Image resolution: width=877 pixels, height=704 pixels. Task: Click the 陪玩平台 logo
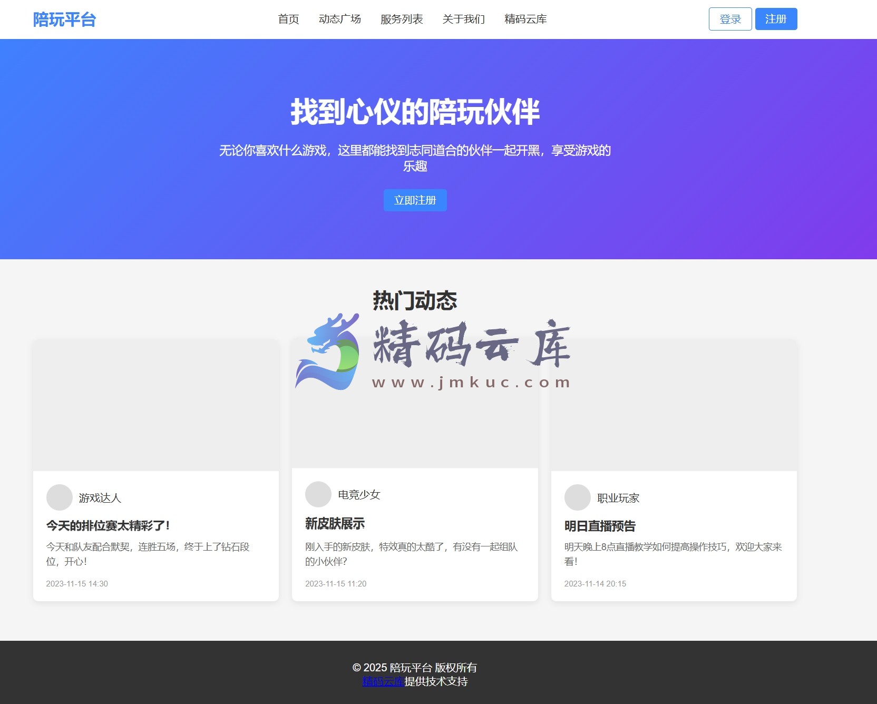click(64, 19)
